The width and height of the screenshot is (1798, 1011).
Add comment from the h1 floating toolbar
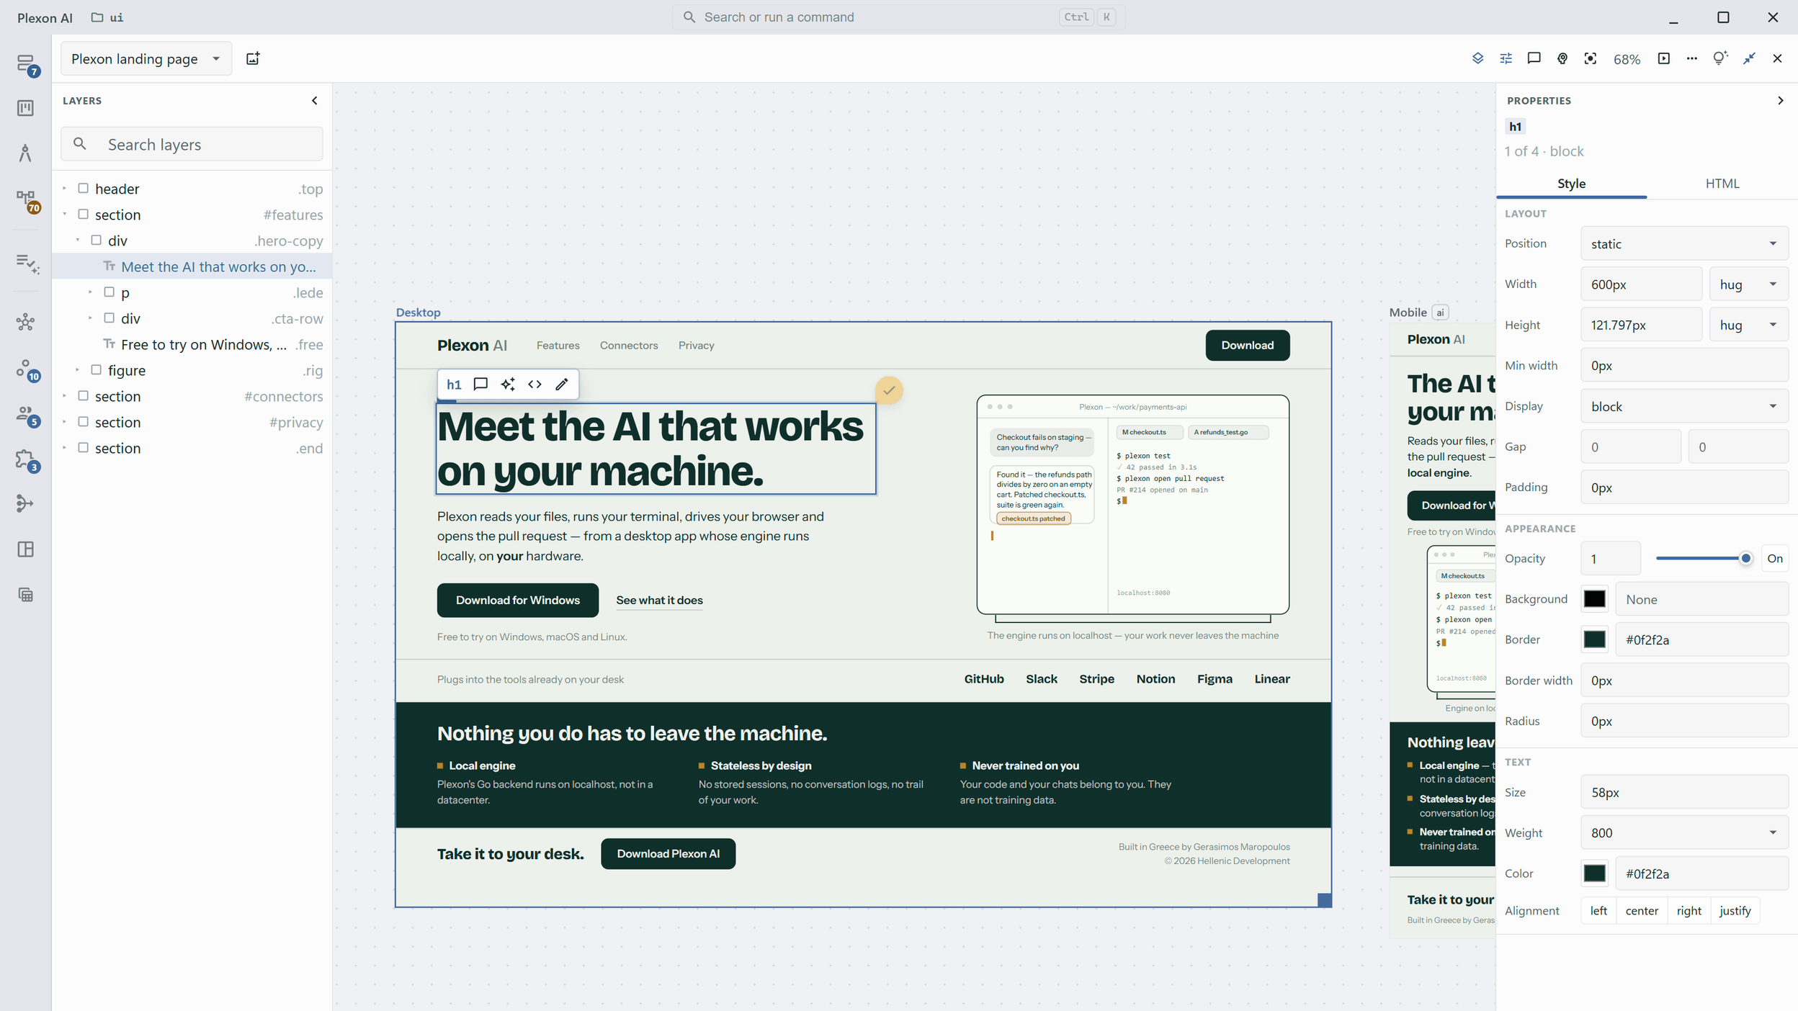pos(480,384)
